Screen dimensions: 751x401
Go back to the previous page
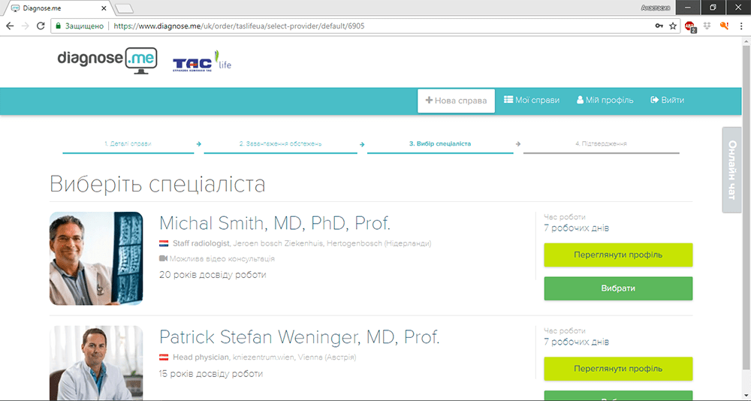[10, 26]
